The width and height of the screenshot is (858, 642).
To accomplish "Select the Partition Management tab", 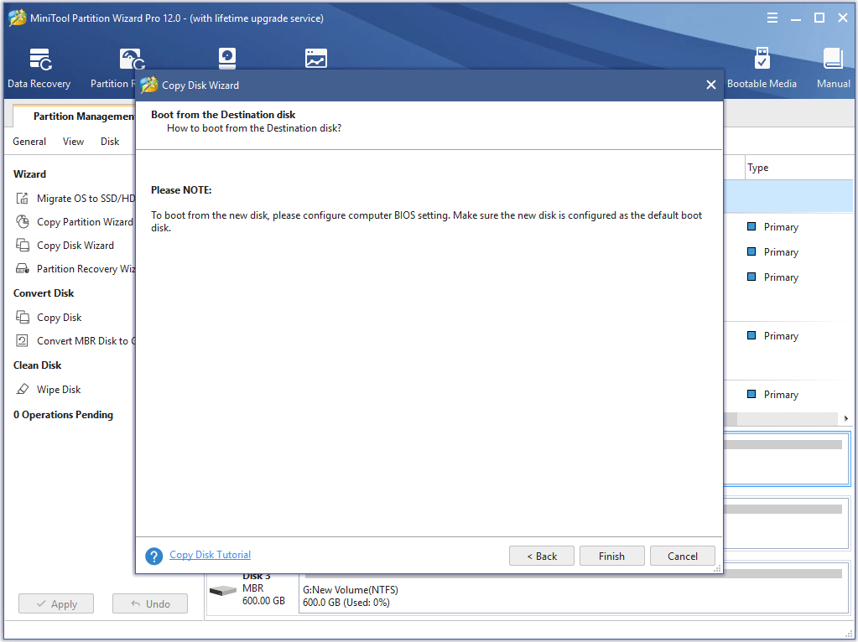I will (75, 116).
